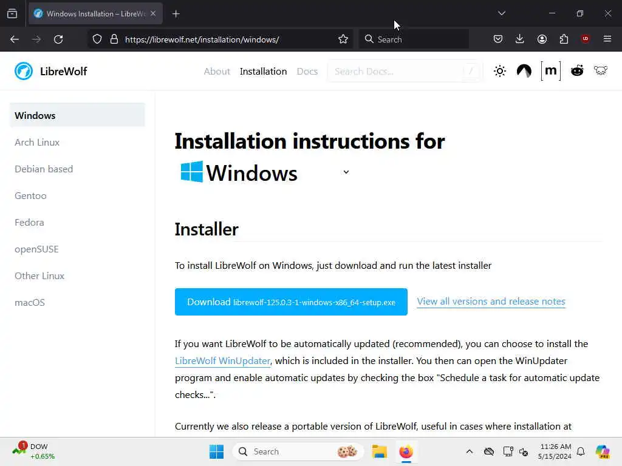Open the Matrix chat icon
622x466 pixels.
coord(550,71)
